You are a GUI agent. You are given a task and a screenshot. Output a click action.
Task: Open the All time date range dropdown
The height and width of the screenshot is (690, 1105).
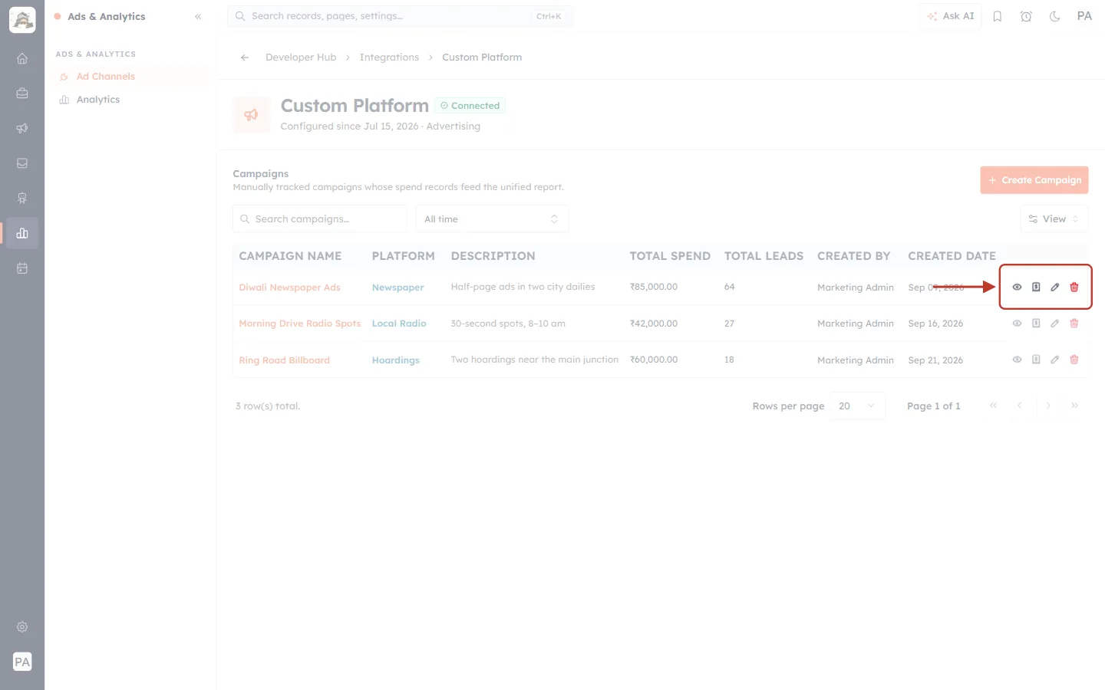point(492,219)
